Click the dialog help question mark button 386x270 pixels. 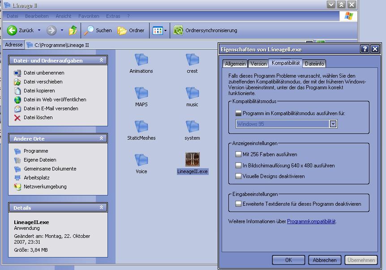point(365,49)
